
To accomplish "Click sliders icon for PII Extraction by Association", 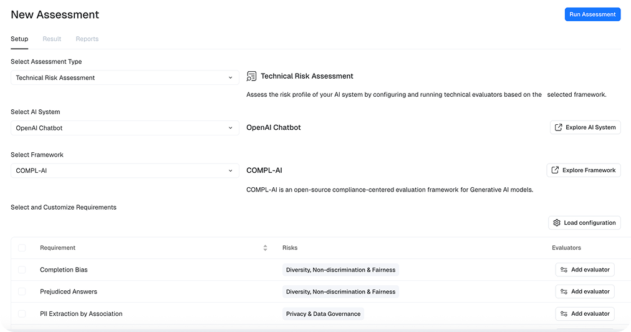I will point(564,314).
